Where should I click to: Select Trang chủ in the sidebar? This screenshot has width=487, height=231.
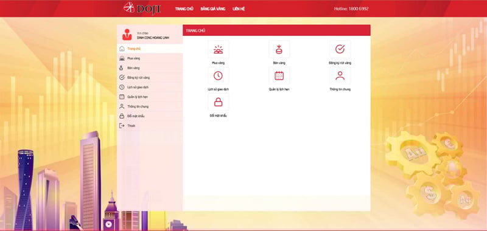point(150,49)
